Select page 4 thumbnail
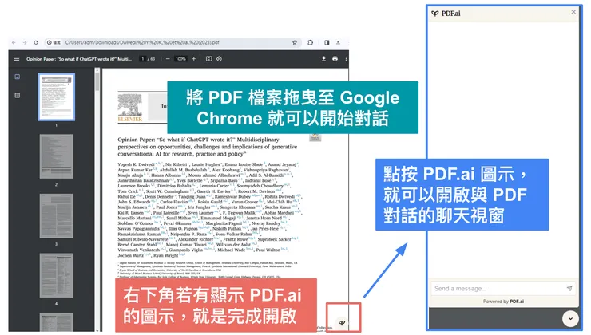The image size is (591, 335). coord(56,275)
